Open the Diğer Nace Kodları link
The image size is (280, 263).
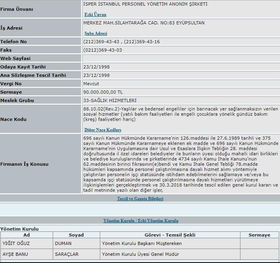click(103, 130)
